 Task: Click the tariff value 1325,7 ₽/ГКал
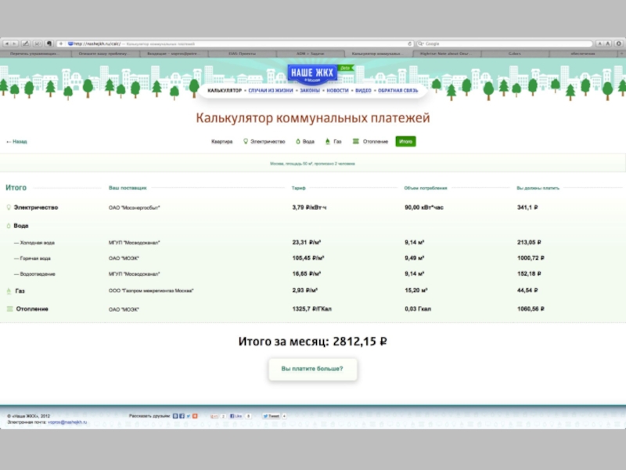pyautogui.click(x=311, y=309)
